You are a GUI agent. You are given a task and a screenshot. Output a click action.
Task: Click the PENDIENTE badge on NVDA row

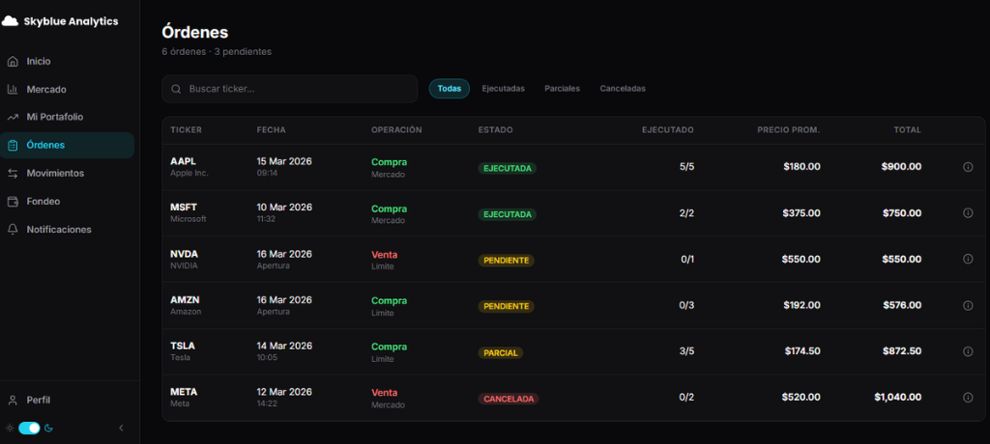(x=506, y=261)
